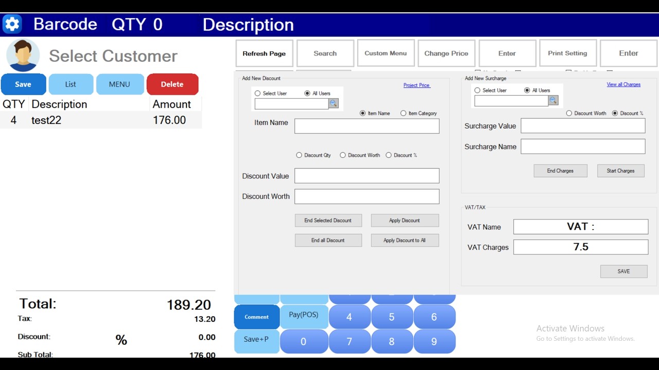This screenshot has width=659, height=370.
Task: Open the Search toolbar button
Action: 325,53
